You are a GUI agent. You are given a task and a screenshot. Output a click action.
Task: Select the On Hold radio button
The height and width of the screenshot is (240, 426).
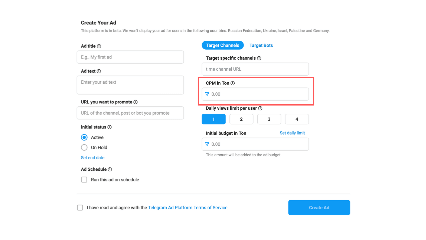(84, 147)
